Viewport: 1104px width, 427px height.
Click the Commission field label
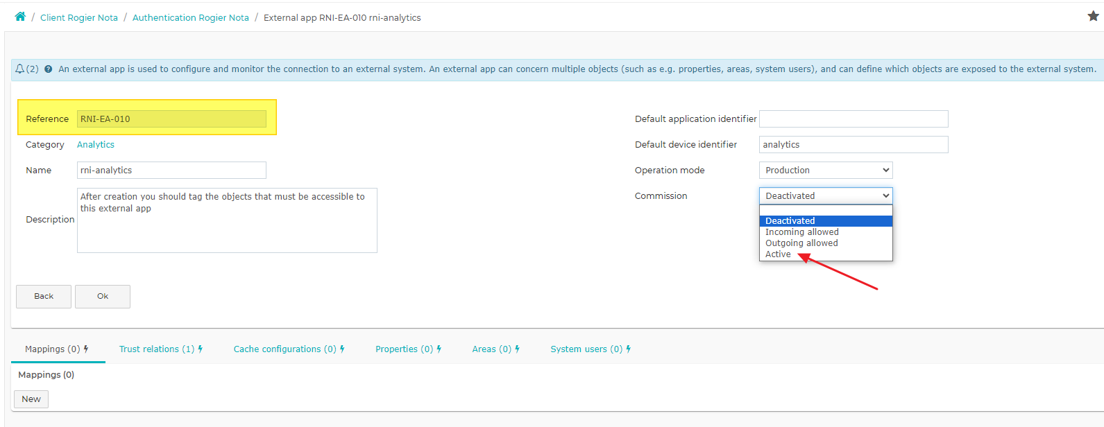pyautogui.click(x=661, y=196)
